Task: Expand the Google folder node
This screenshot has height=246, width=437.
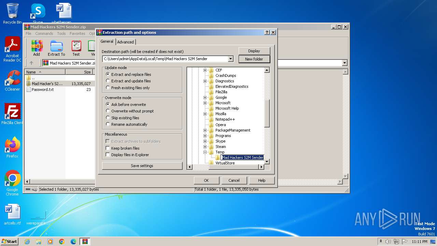Action: pos(205,97)
